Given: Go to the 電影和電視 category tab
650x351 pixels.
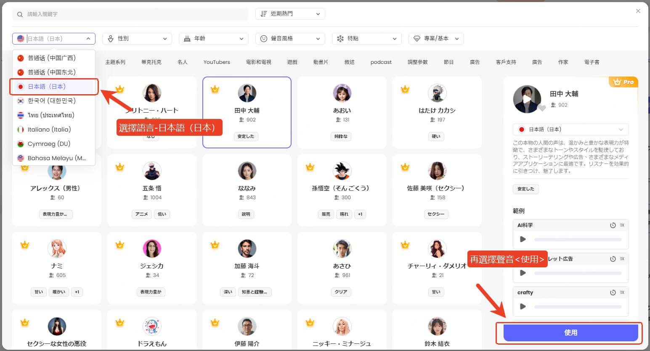Looking at the screenshot, I should click(259, 62).
